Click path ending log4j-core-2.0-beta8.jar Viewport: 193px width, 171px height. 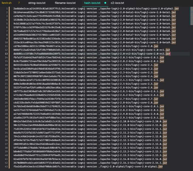point(137,39)
